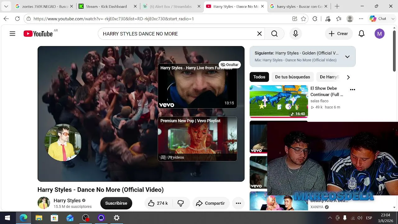This screenshot has height=224, width=398.
Task: Hide end screen with Ocultar button
Action: (x=229, y=65)
